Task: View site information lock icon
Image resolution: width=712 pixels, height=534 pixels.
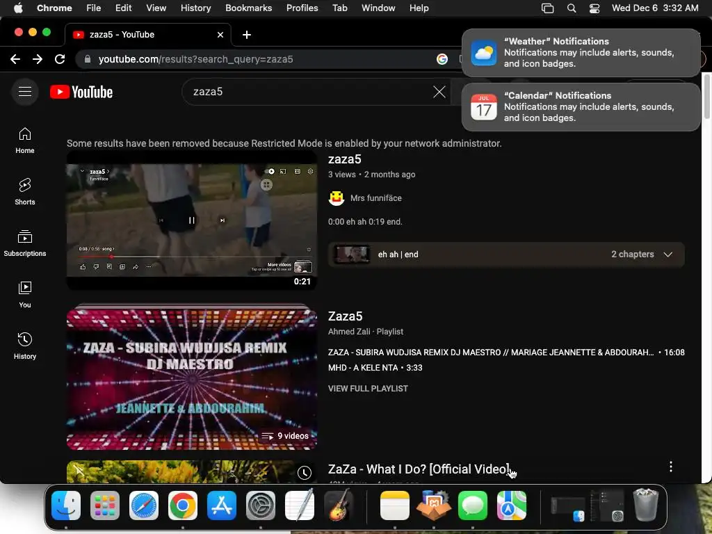Action: pyautogui.click(x=88, y=59)
